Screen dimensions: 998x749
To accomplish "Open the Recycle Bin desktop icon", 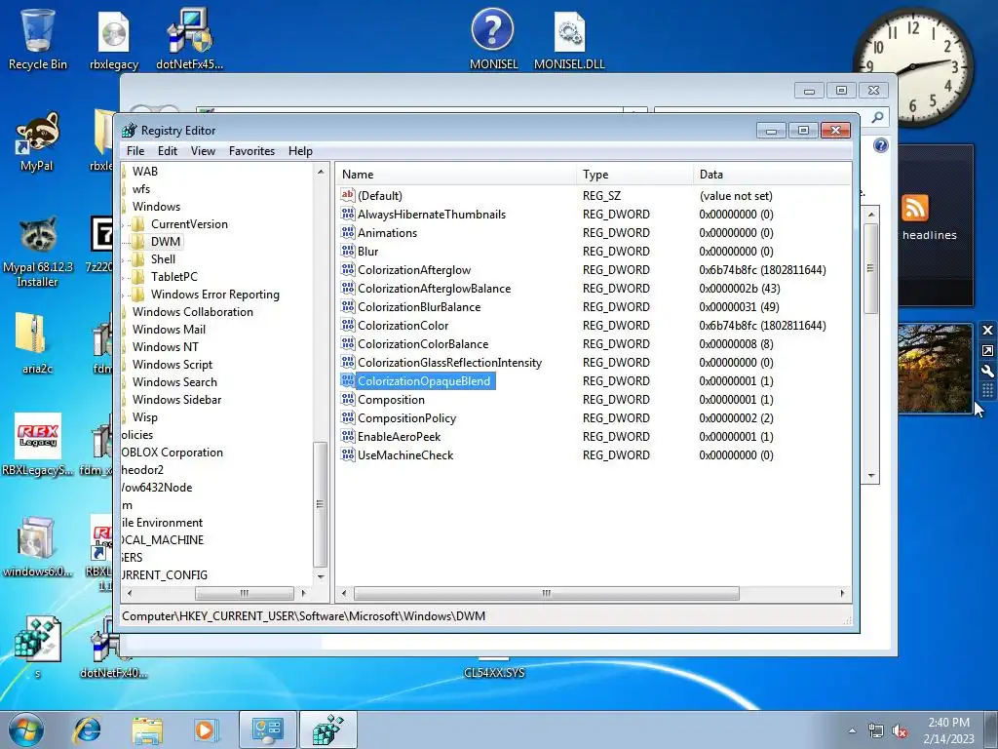I will (x=38, y=38).
